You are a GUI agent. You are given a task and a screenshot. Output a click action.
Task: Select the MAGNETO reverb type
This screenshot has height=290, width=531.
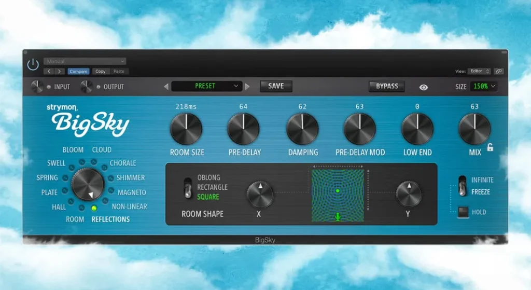pos(132,192)
